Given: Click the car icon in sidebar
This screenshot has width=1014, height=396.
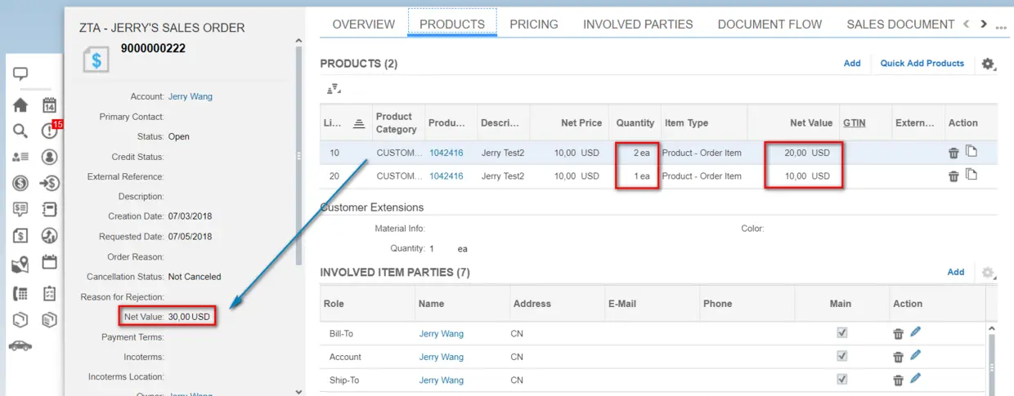Looking at the screenshot, I should click(20, 345).
